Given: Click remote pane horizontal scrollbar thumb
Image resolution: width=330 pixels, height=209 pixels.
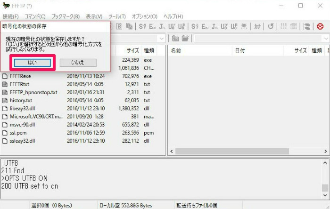Looking at the screenshot, I should click(x=232, y=151).
